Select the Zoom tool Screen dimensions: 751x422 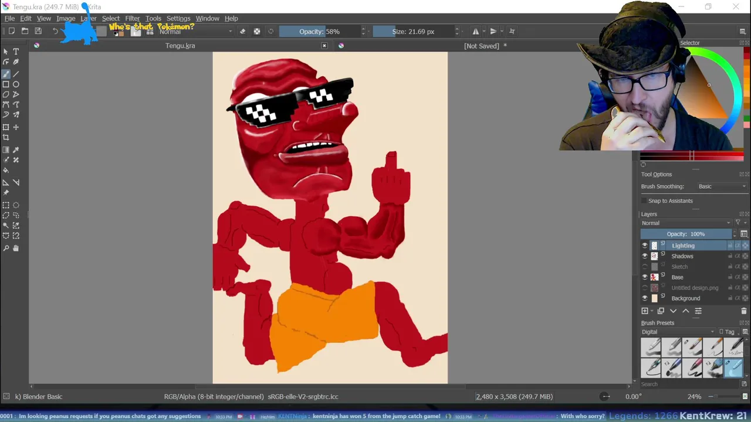[6, 248]
